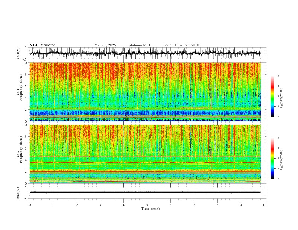Click the "-3" tick on ch.1 colorbar

coord(278,76)
